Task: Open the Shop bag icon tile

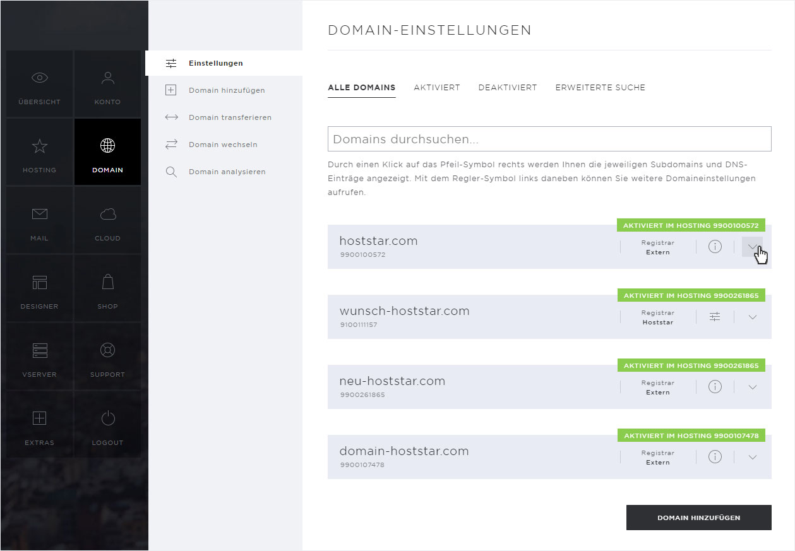Action: tap(107, 288)
